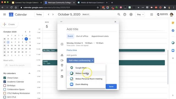Collapse the My calendars section
The height and width of the screenshot is (99, 176).
[29, 73]
